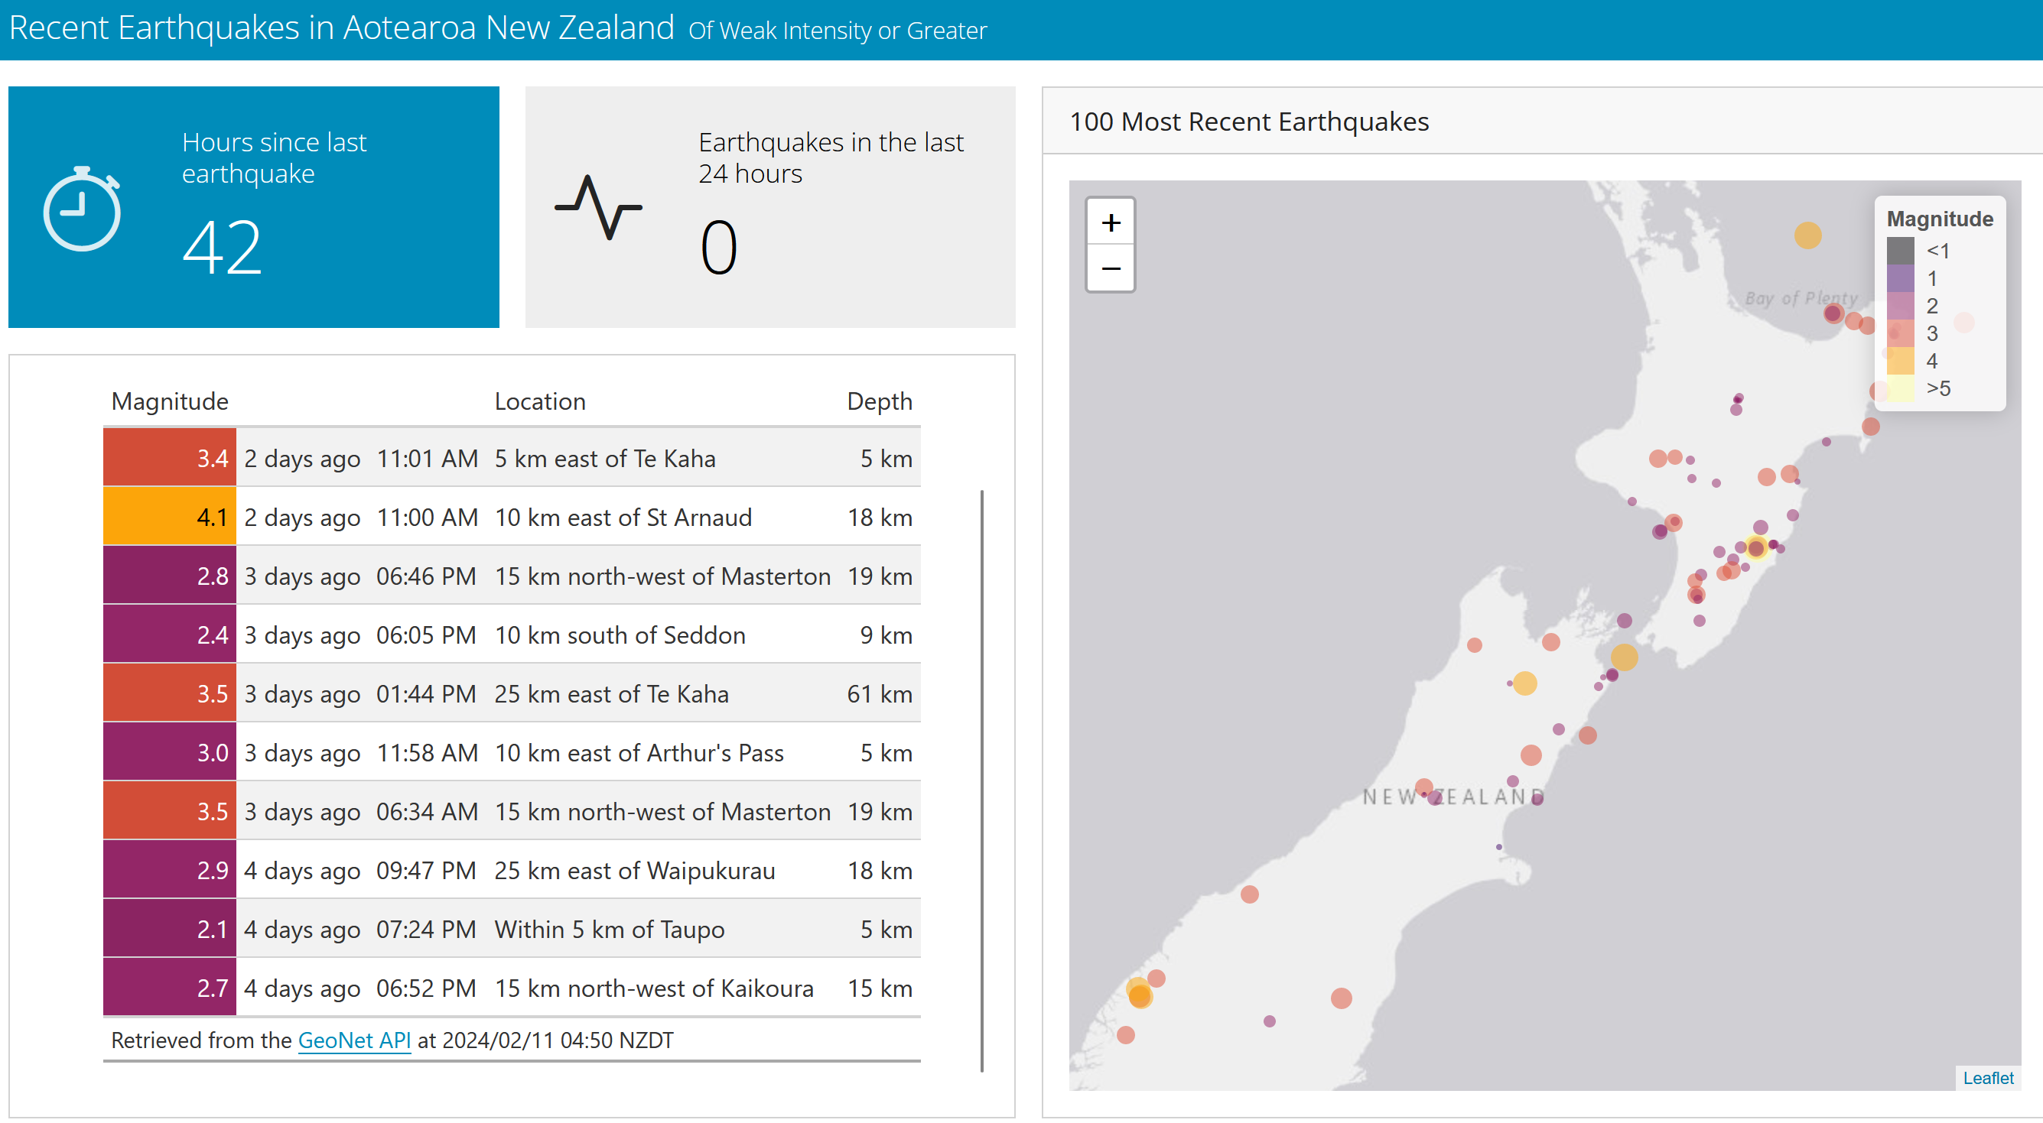Screen dimensions: 2043x1123
Task: Click the Magnitude column header
Action: [170, 401]
